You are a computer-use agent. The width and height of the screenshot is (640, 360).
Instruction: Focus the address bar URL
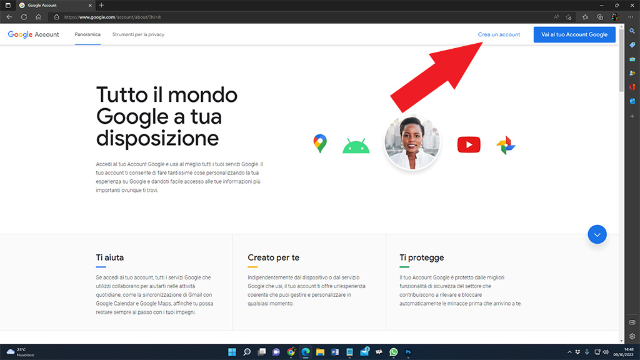pos(112,17)
